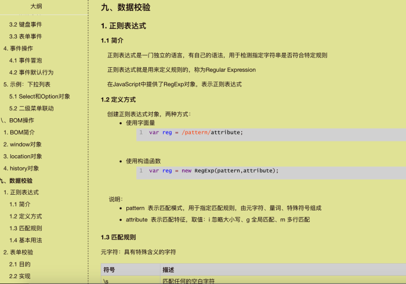Open outline item 4.1 事件冒泡
This screenshot has width=406, height=284.
[x=26, y=60]
